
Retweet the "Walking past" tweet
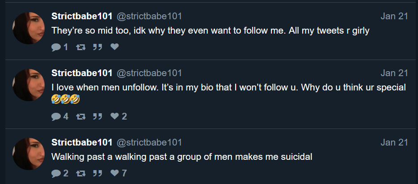tap(81, 173)
